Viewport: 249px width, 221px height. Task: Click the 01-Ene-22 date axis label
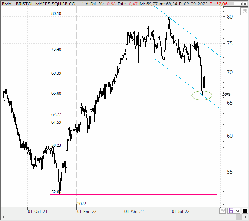click(x=87, y=212)
